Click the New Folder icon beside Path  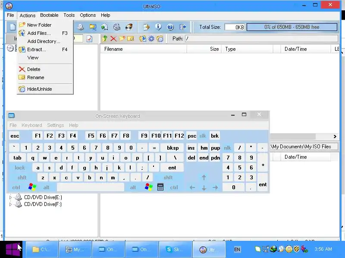(122, 39)
